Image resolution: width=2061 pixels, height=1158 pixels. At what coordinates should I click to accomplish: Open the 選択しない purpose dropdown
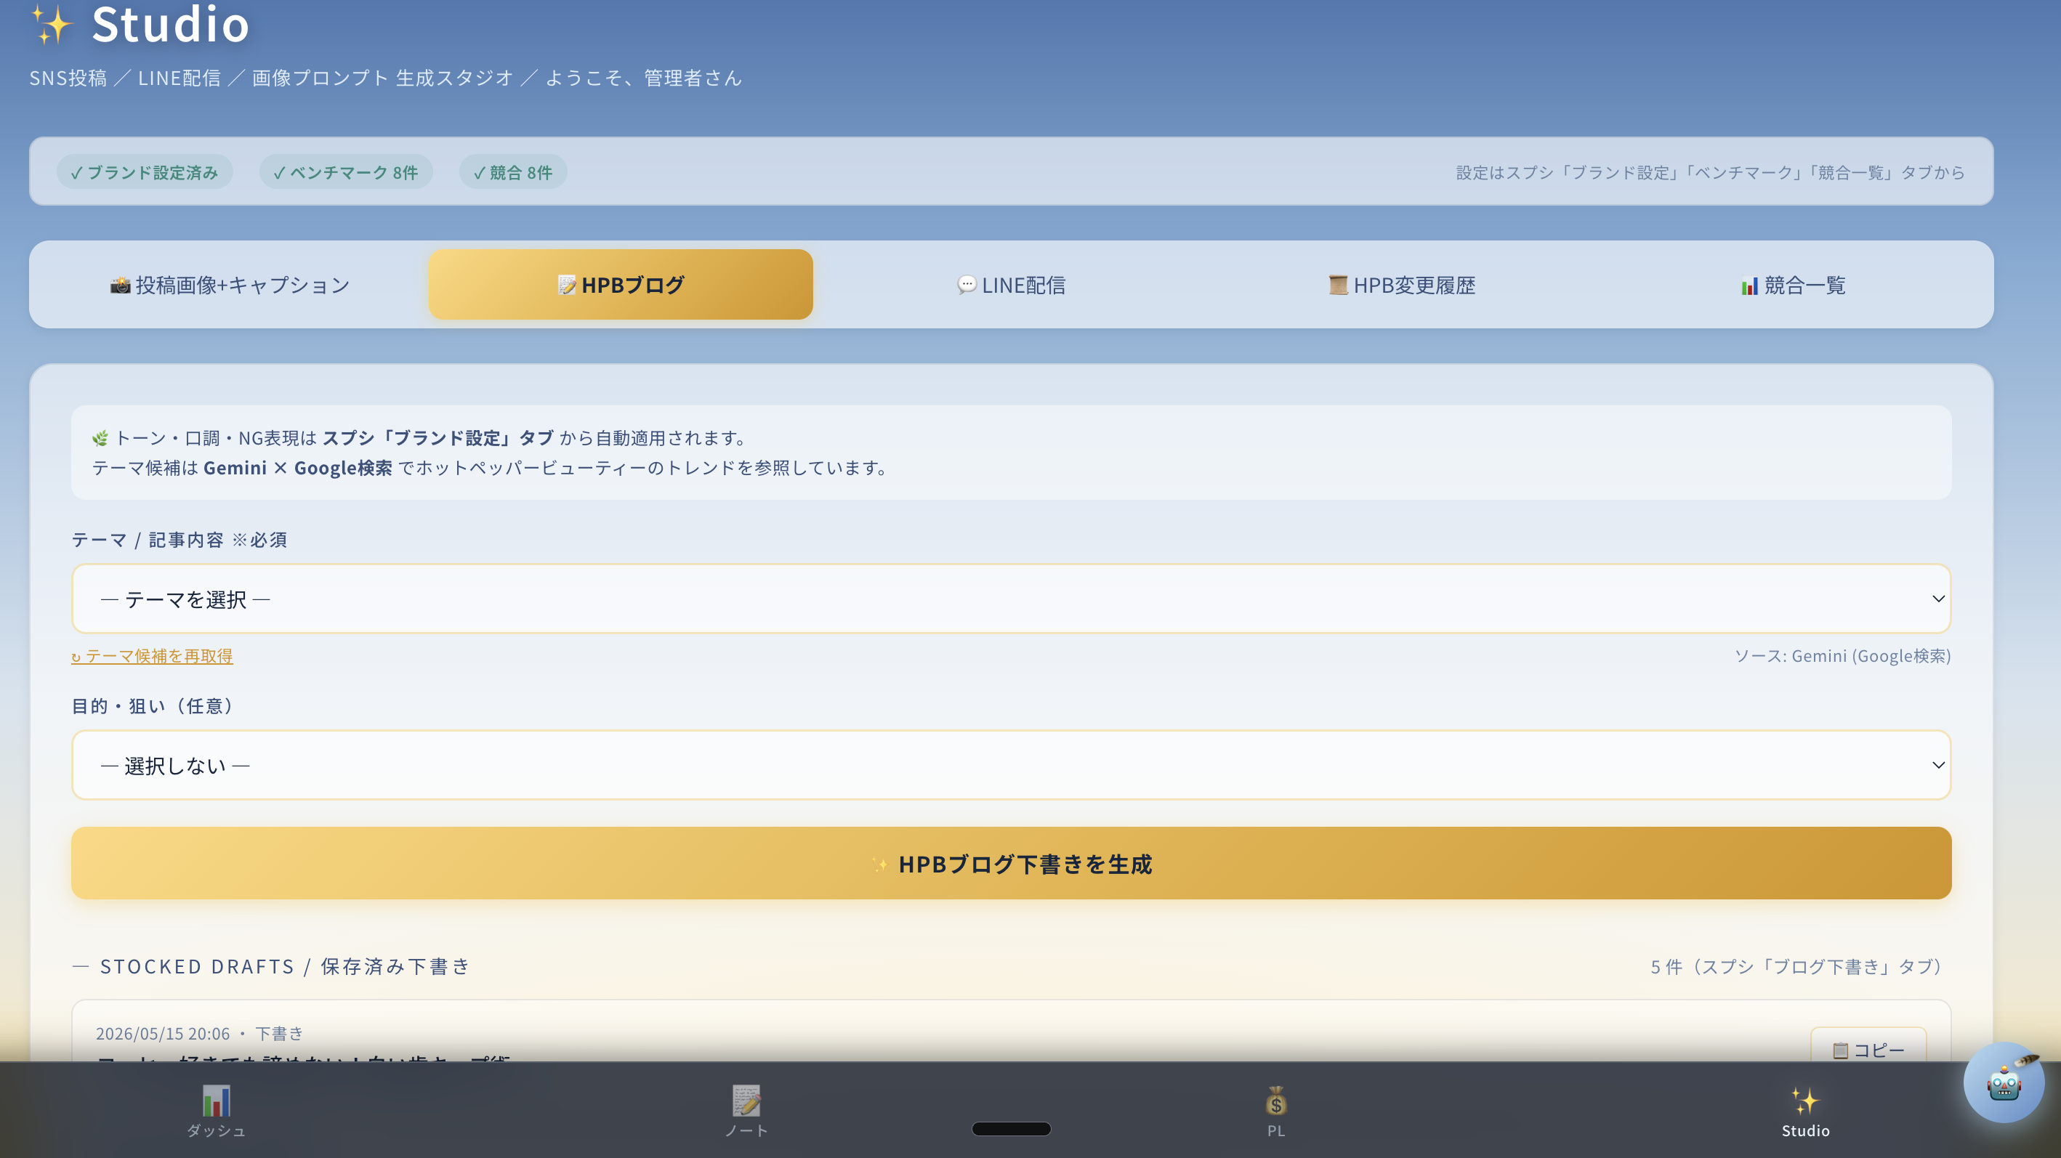coord(1012,765)
